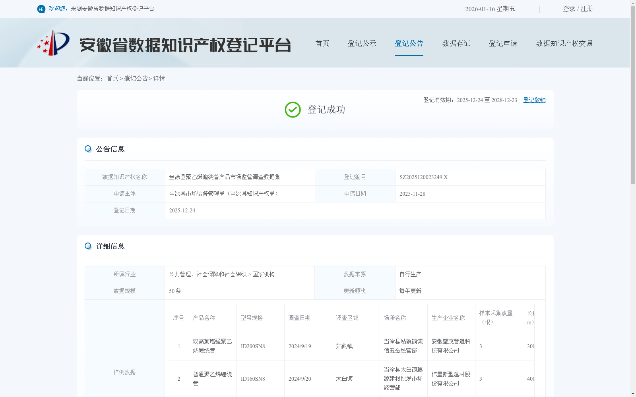The width and height of the screenshot is (636, 397).
Task: Open 数据知识产权交易 navigation item
Action: 564,43
